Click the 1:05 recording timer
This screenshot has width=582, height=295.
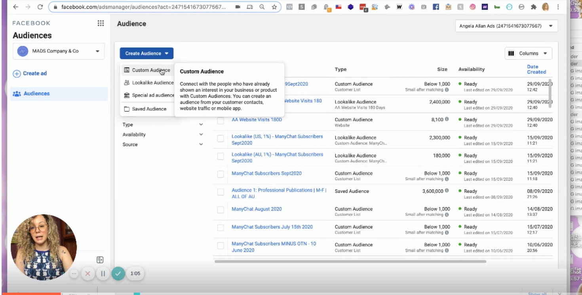pos(135,273)
